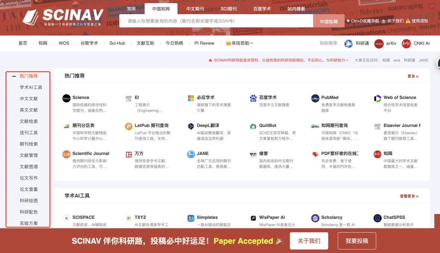Show more in 热门推荐 via 更多
The height and width of the screenshot is (253, 440).
coord(413,76)
